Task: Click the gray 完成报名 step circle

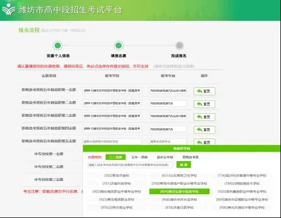Action: tap(179, 45)
